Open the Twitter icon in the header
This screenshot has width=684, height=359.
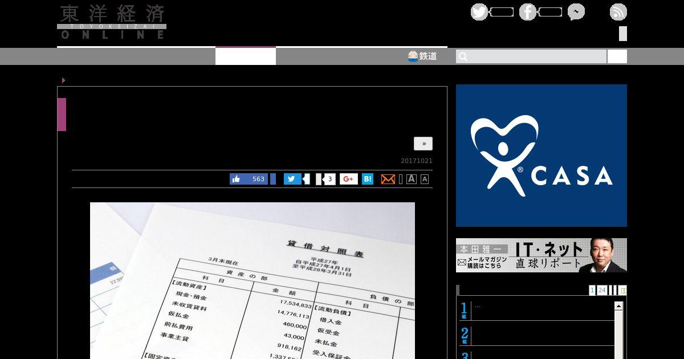click(x=479, y=12)
